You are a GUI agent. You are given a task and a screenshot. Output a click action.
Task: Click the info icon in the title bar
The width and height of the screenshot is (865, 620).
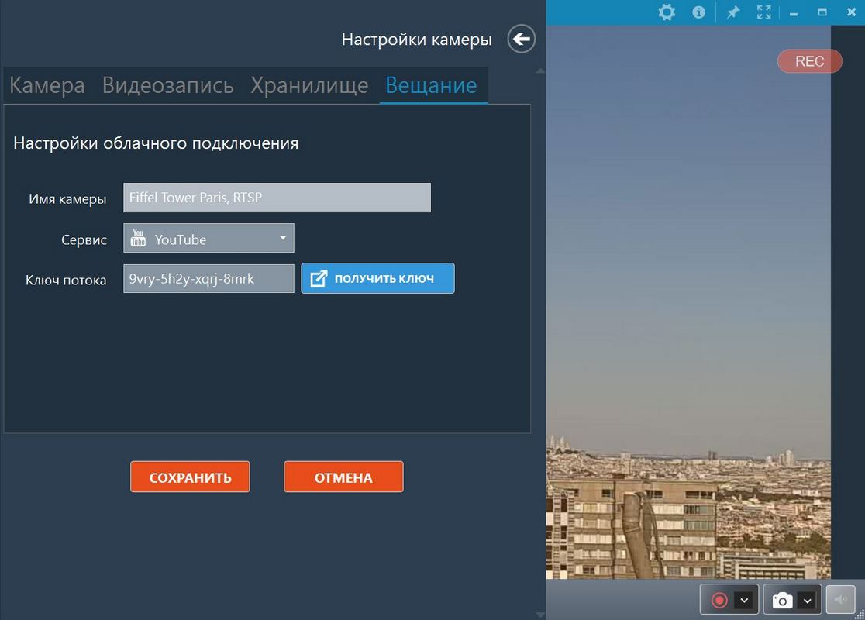[x=698, y=12]
